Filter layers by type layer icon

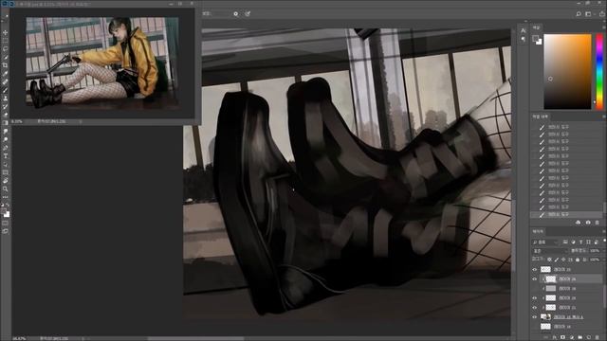(x=580, y=242)
